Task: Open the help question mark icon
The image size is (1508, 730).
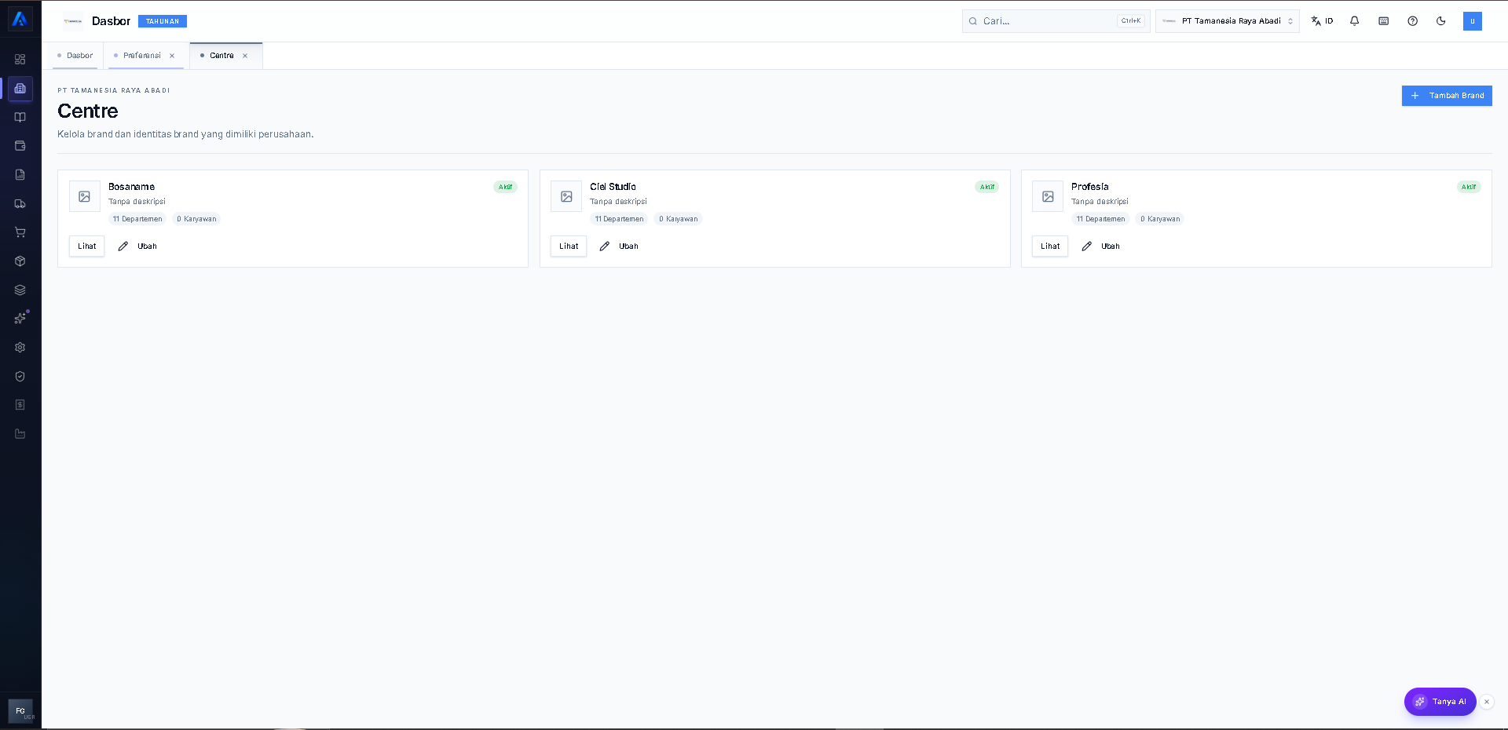Action: tap(1413, 21)
